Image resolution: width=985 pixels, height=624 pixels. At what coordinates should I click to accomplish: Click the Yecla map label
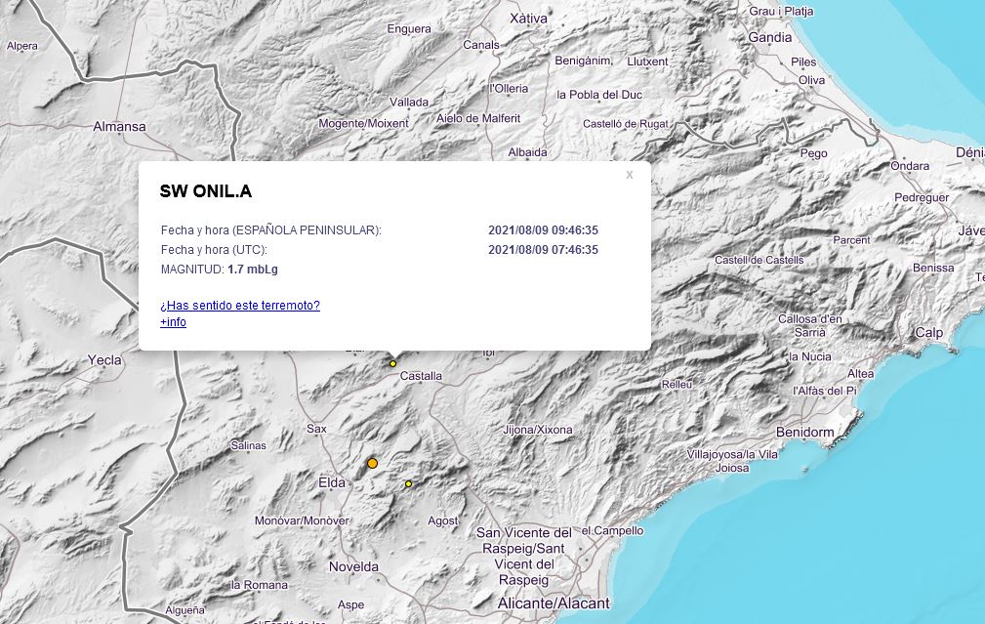pos(104,360)
